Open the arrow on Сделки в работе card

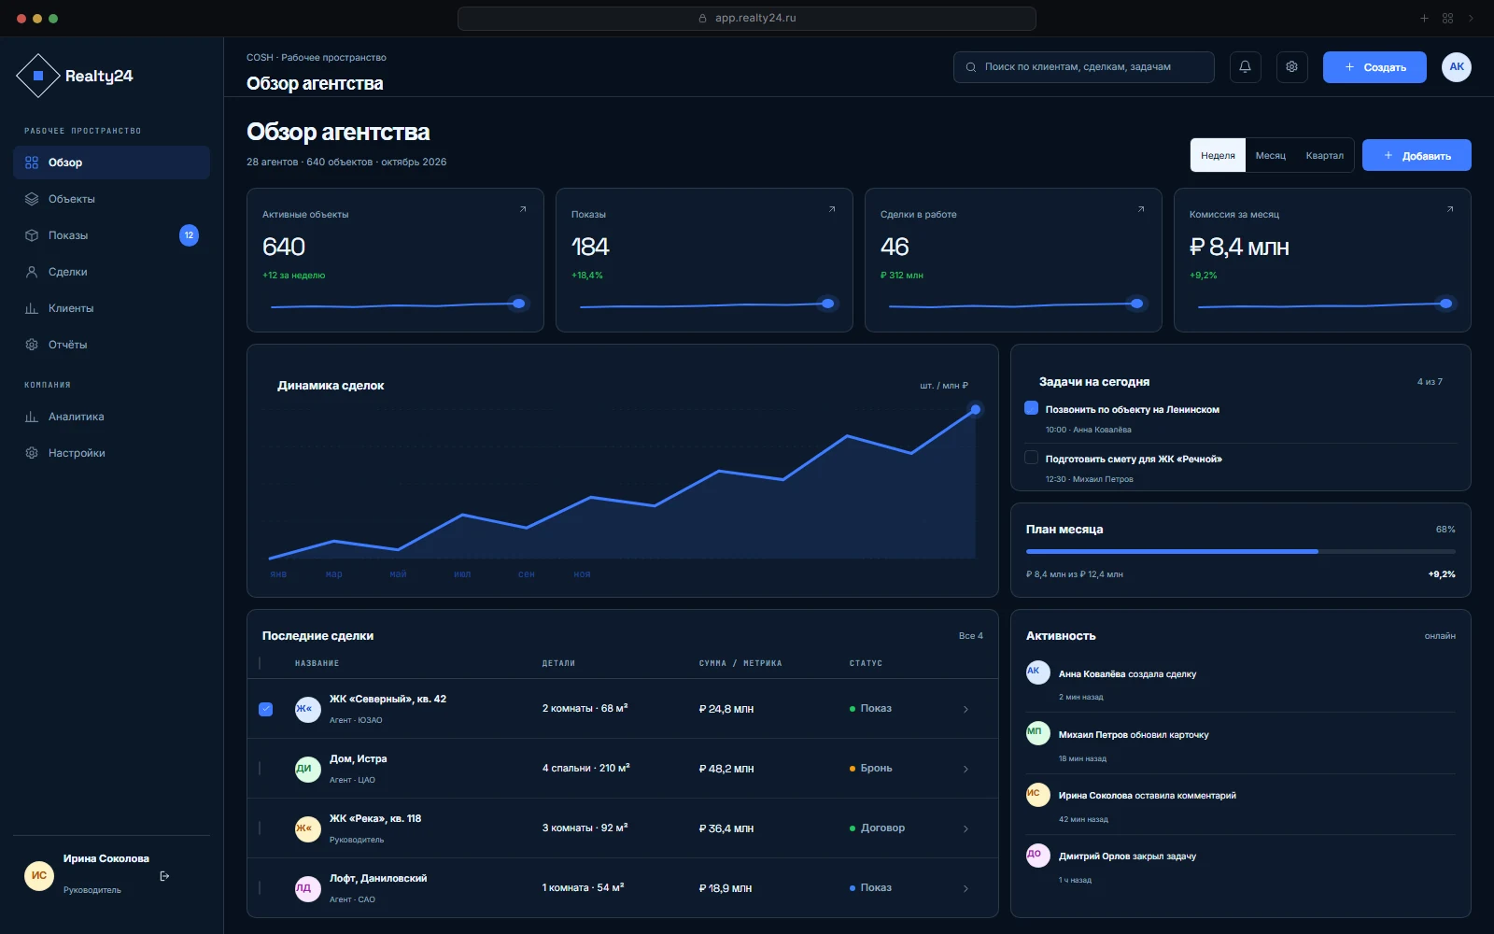[1141, 209]
